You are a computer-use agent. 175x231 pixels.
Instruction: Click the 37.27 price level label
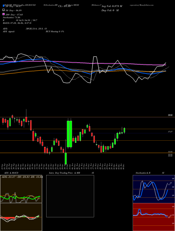click(x=170, y=132)
